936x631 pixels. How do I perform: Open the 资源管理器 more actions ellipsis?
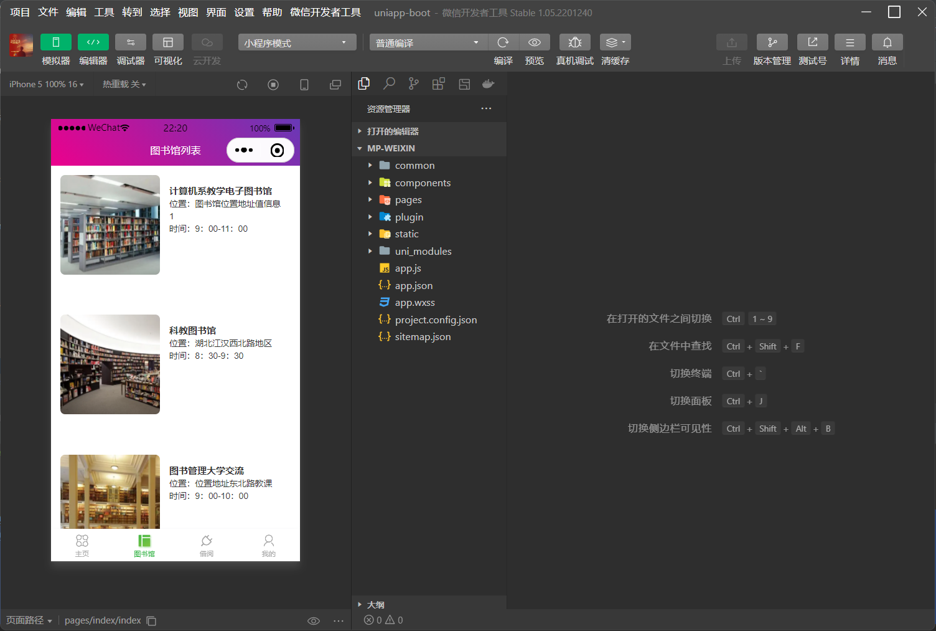(486, 108)
